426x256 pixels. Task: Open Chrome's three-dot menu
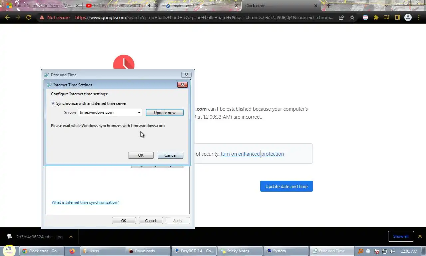tap(419, 17)
